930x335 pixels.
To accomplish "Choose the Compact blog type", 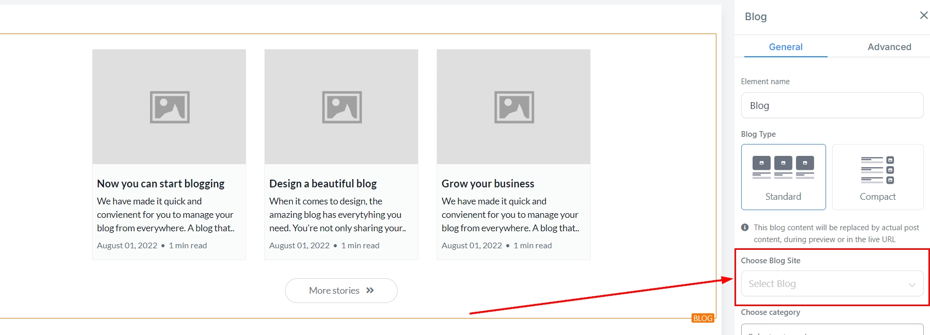I will [877, 177].
